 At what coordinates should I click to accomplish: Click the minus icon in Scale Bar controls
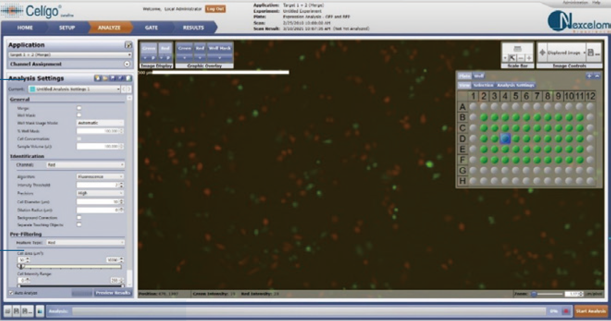(521, 58)
